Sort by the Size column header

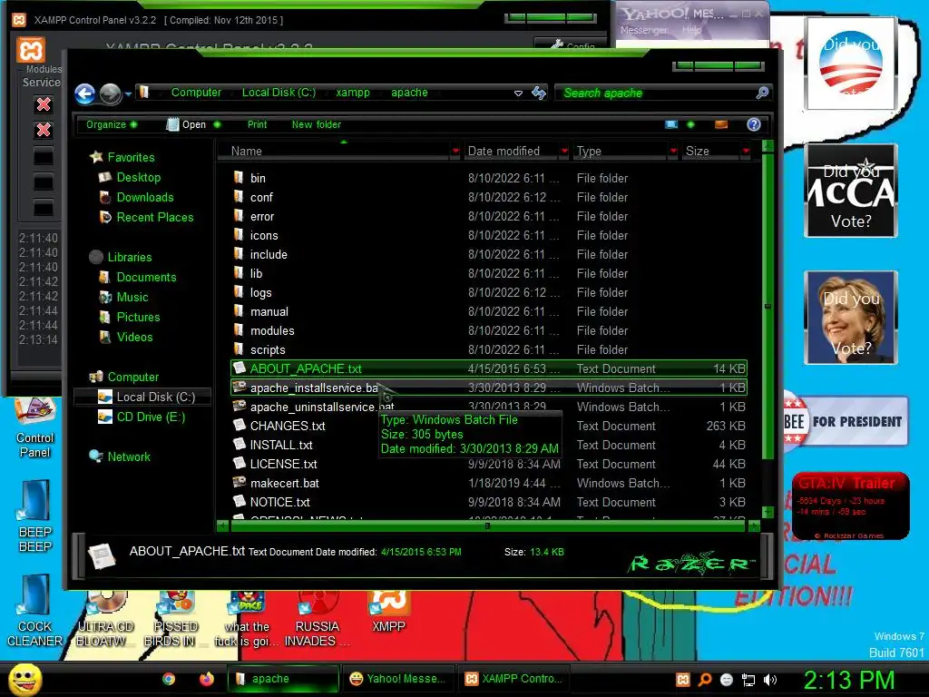(711, 152)
